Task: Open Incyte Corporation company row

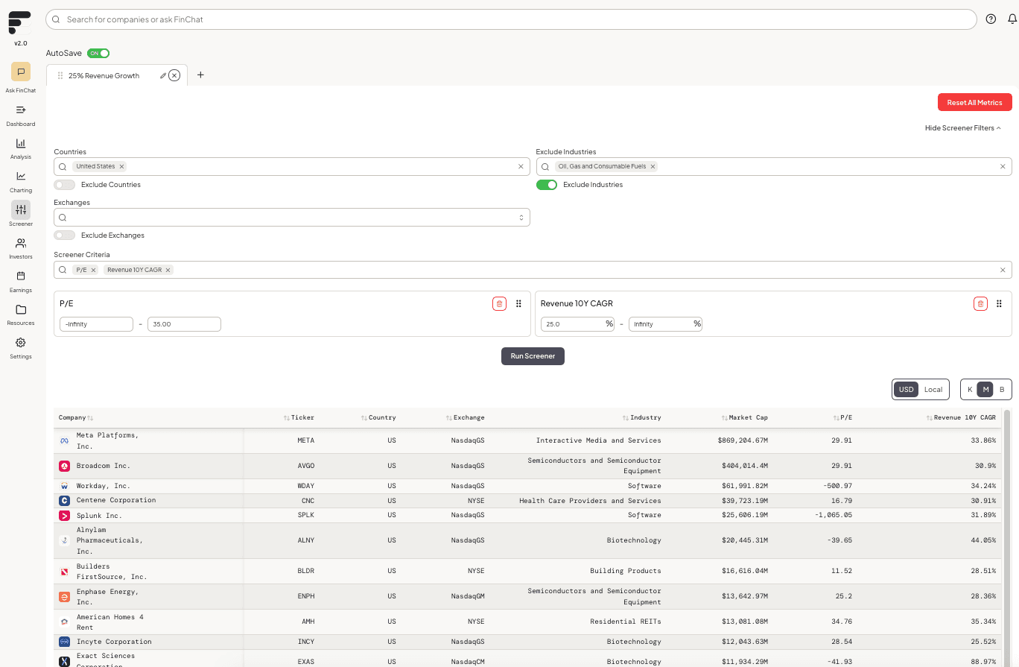Action: tap(528, 642)
